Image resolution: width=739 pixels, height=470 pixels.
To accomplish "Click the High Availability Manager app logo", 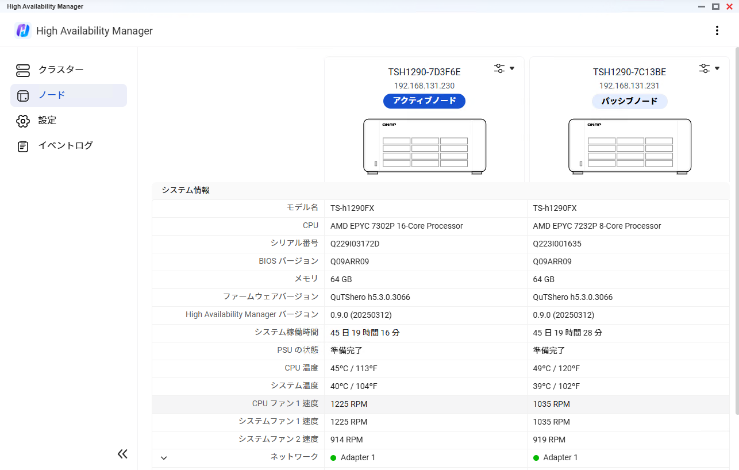I will point(23,30).
